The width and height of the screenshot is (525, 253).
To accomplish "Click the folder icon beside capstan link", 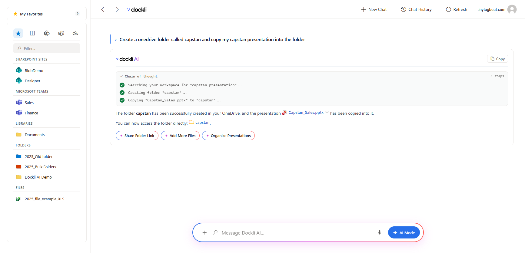I will tap(191, 122).
